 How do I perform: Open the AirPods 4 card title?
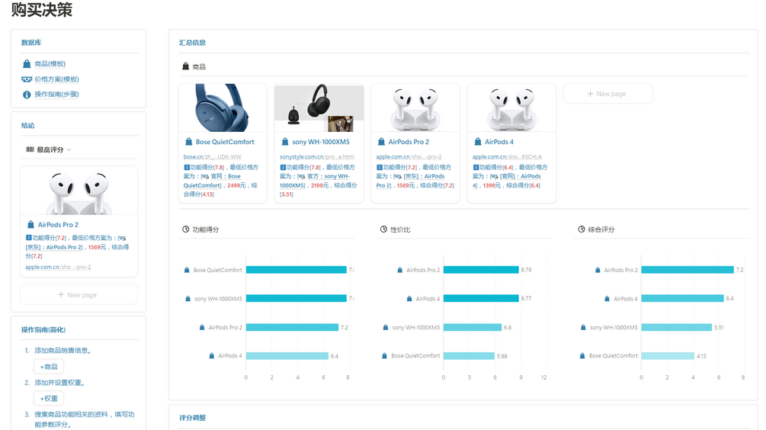498,142
